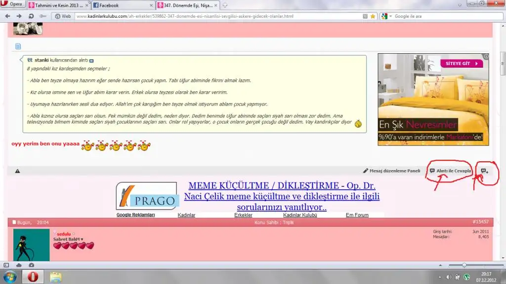Image resolution: width=506 pixels, height=284 pixels.
Task: Open the sedulu username link
Action: [x=64, y=234]
